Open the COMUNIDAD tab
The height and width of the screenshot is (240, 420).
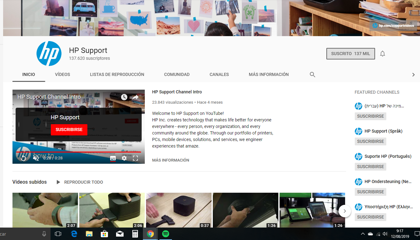(177, 74)
